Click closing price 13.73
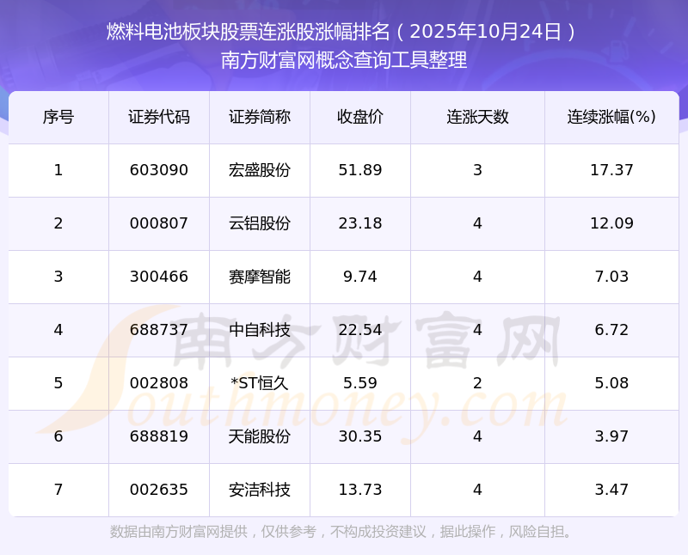Viewport: 688px width, 555px height. [x=359, y=490]
